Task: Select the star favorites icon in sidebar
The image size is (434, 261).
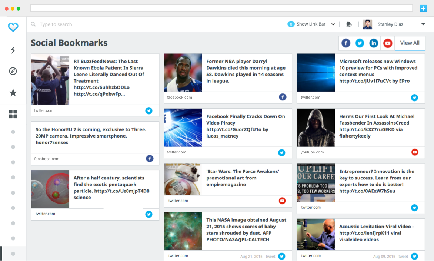Action: coord(13,93)
